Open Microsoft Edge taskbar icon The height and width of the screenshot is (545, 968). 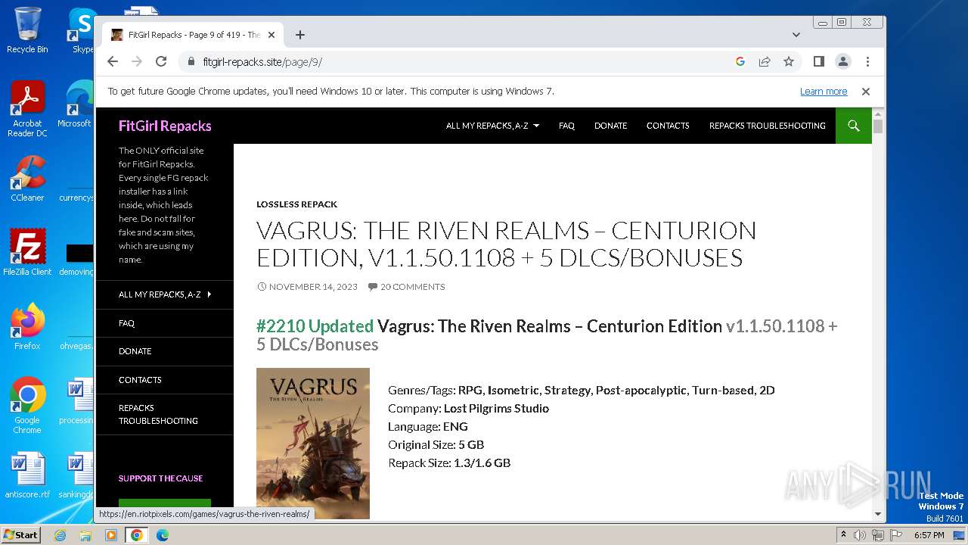[163, 535]
